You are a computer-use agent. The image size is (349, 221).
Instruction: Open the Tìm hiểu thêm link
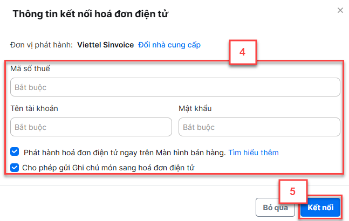254,153
